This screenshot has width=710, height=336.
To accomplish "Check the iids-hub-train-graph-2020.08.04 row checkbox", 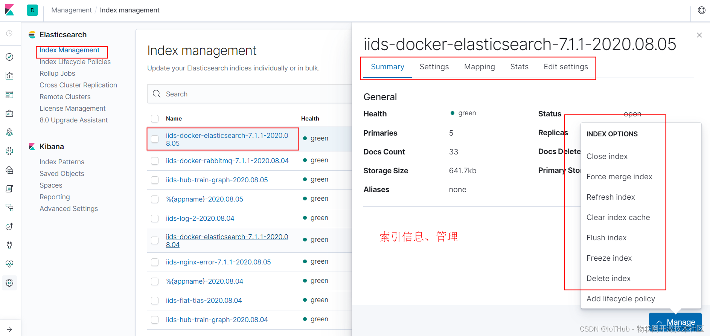I will (155, 320).
